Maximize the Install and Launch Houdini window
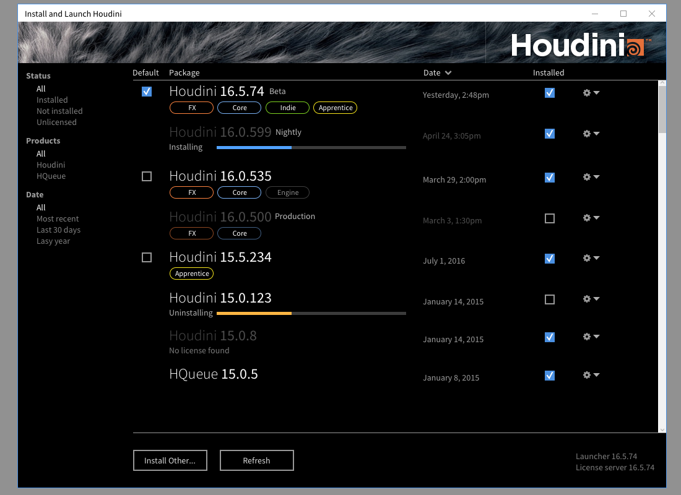Viewport: 681px width, 495px height. (x=623, y=14)
